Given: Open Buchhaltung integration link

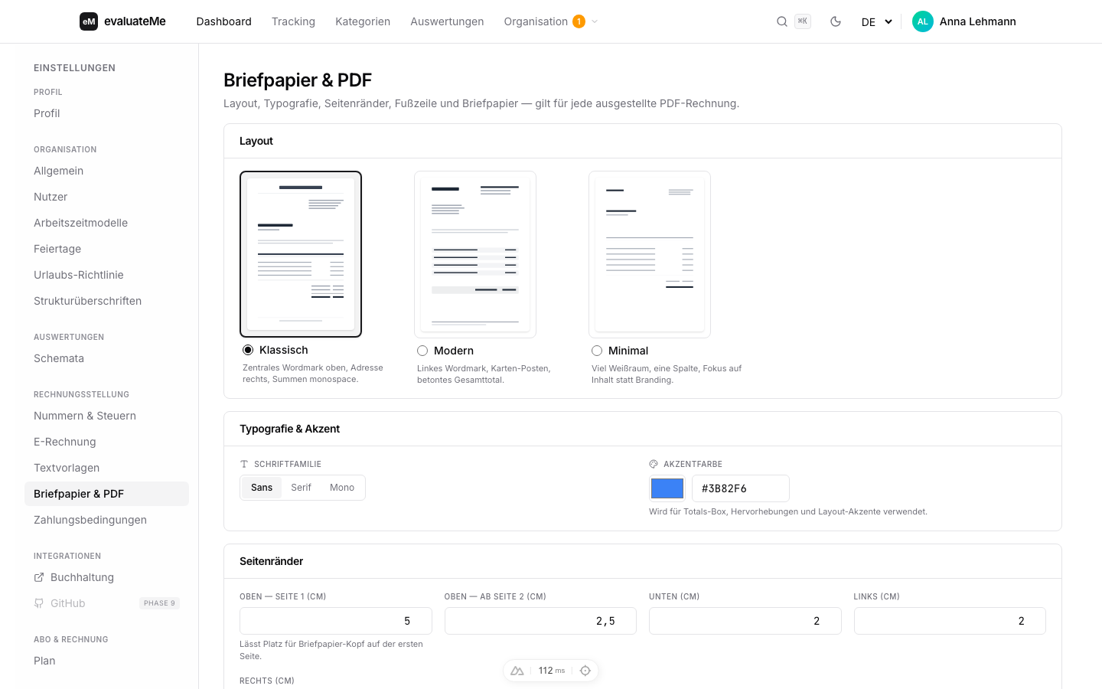Looking at the screenshot, I should coord(106,577).
